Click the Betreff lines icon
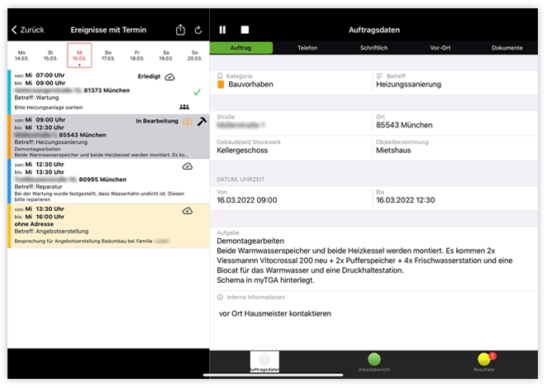This screenshot has width=547, height=388. pyautogui.click(x=379, y=76)
